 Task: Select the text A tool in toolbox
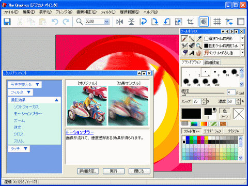click(x=192, y=53)
